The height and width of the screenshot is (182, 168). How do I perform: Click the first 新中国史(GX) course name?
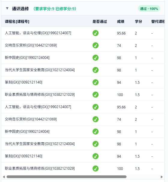coord(27,58)
